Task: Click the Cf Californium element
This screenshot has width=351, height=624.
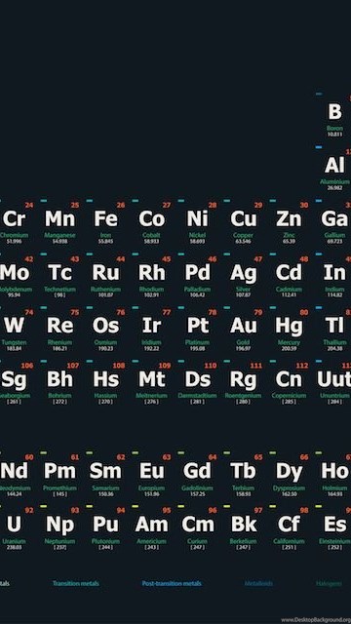Action: (x=289, y=528)
